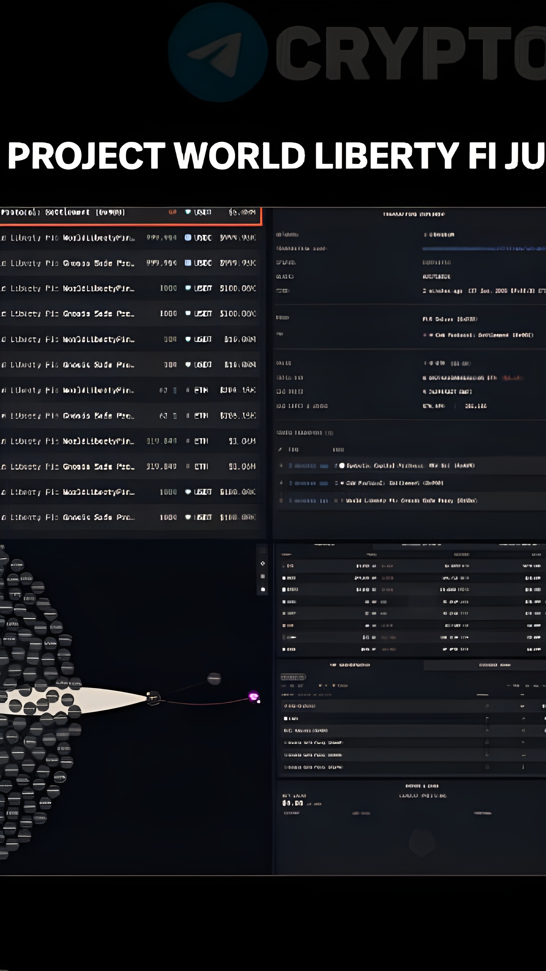Select the orange-outlined transfer row at top
The height and width of the screenshot is (971, 546).
[130, 216]
